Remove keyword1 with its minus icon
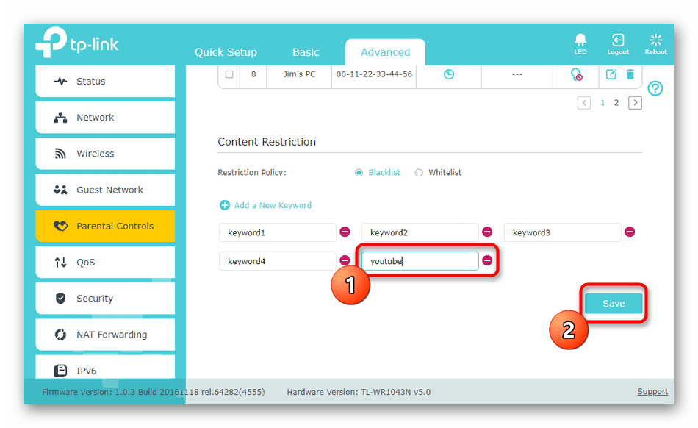698x428 pixels. click(345, 232)
